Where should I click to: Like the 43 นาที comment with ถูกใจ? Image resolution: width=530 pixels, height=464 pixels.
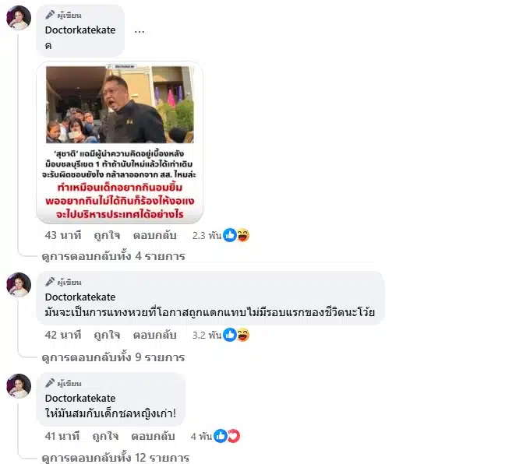point(107,235)
